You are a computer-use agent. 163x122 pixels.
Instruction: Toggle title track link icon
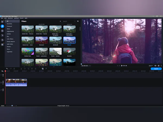pyautogui.click(x=3, y=76)
